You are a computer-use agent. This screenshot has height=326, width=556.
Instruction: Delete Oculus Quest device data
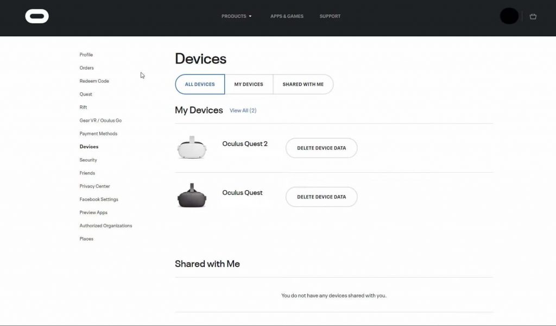pos(321,197)
